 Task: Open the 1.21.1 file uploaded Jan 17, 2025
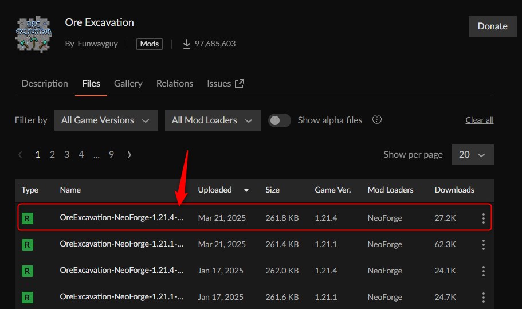(121, 297)
